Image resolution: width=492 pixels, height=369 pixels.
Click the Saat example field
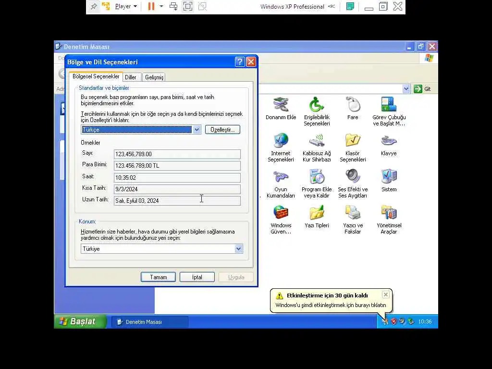pyautogui.click(x=177, y=178)
